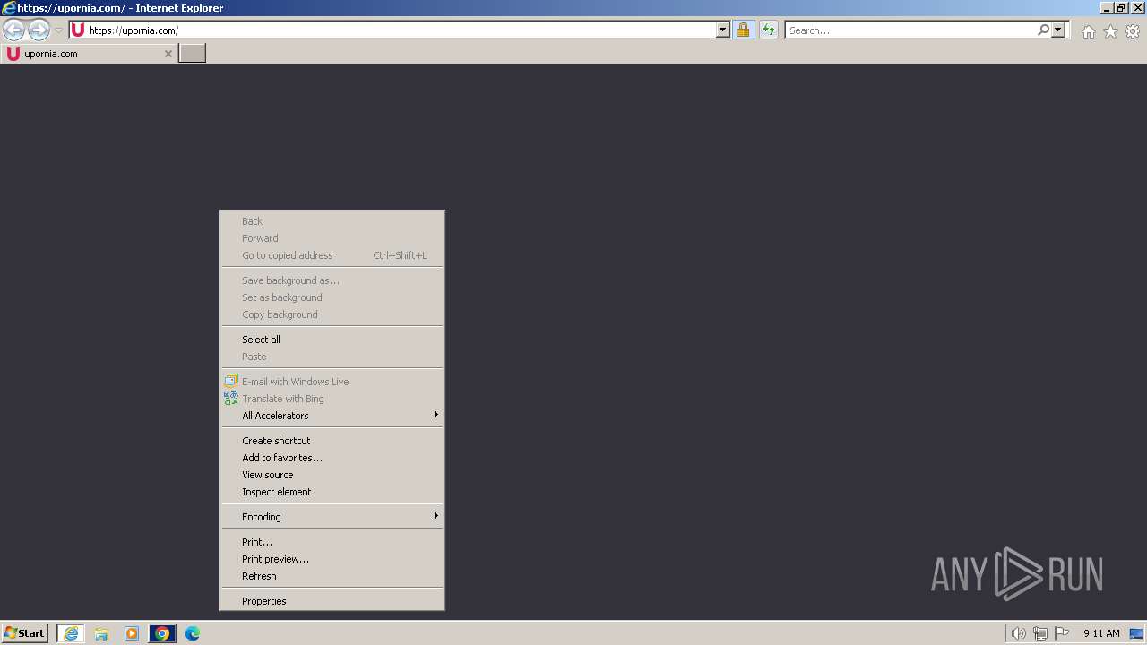Open a new tab button
Viewport: 1147px width, 645px height.
point(193,54)
